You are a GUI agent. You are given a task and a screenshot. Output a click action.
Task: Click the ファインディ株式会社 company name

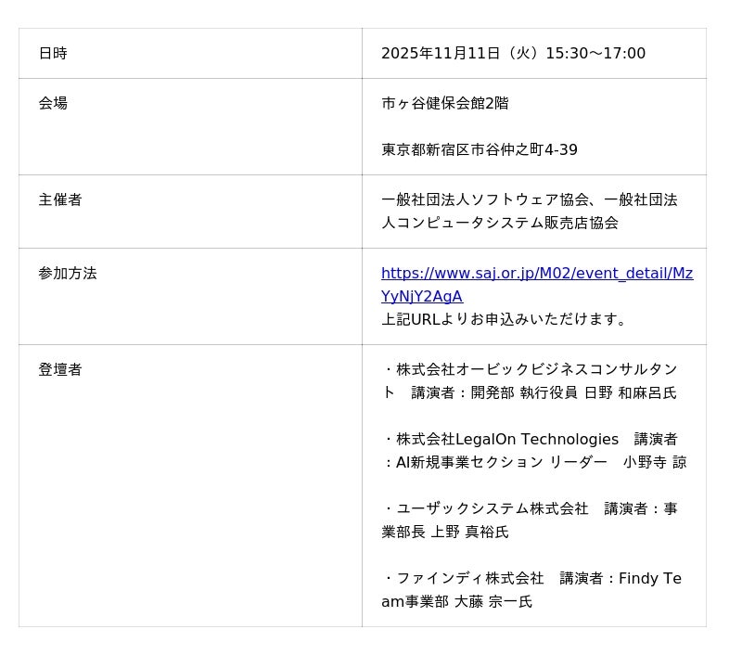pyautogui.click(x=470, y=578)
